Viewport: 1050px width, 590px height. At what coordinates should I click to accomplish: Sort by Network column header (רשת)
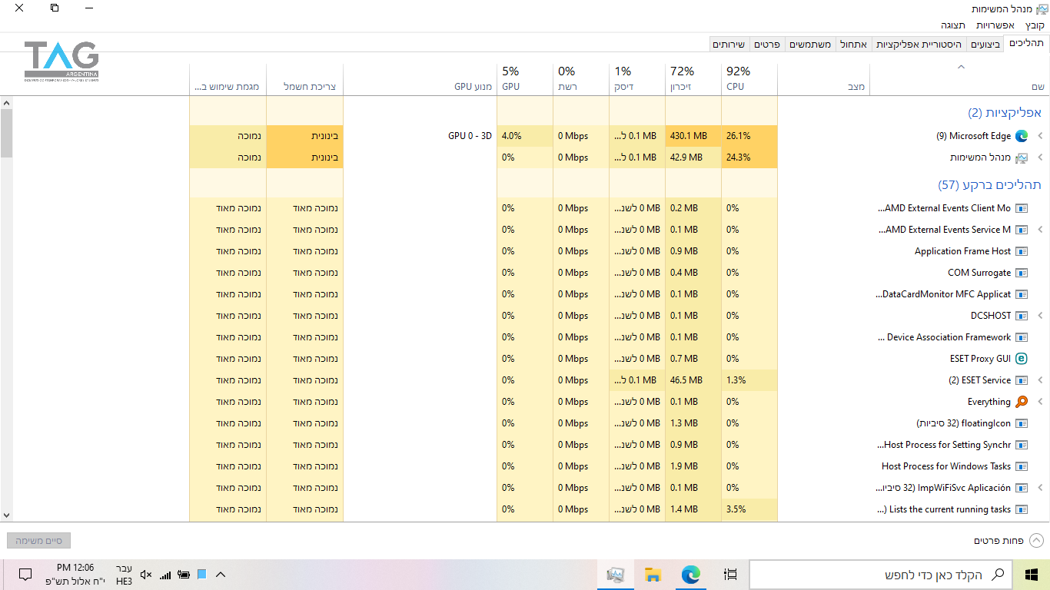(x=581, y=78)
